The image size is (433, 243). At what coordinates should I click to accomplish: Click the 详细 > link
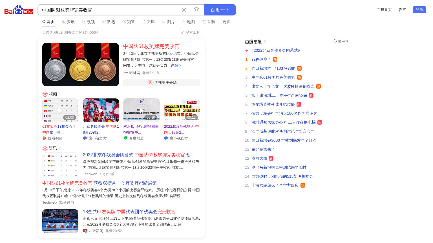pos(176,65)
